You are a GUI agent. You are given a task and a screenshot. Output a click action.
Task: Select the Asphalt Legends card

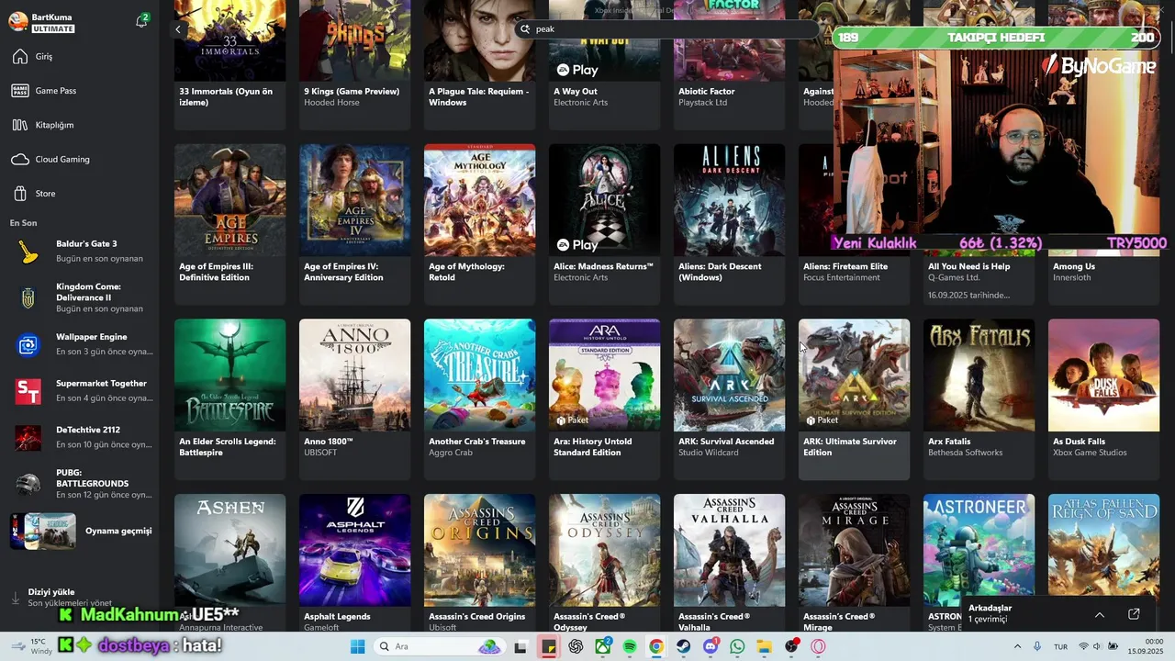point(354,563)
